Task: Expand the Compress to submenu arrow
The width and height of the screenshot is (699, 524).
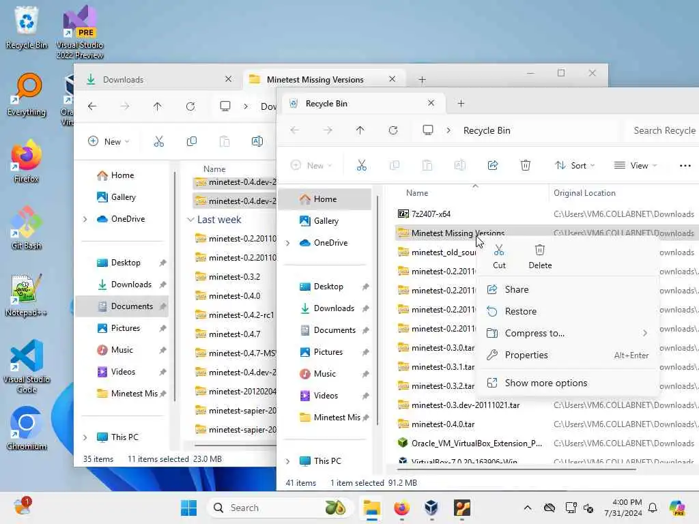Action: coord(645,333)
